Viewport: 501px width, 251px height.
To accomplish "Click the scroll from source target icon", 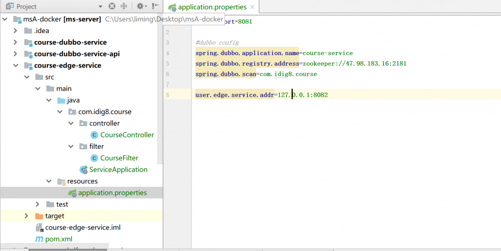I will 112,7.
